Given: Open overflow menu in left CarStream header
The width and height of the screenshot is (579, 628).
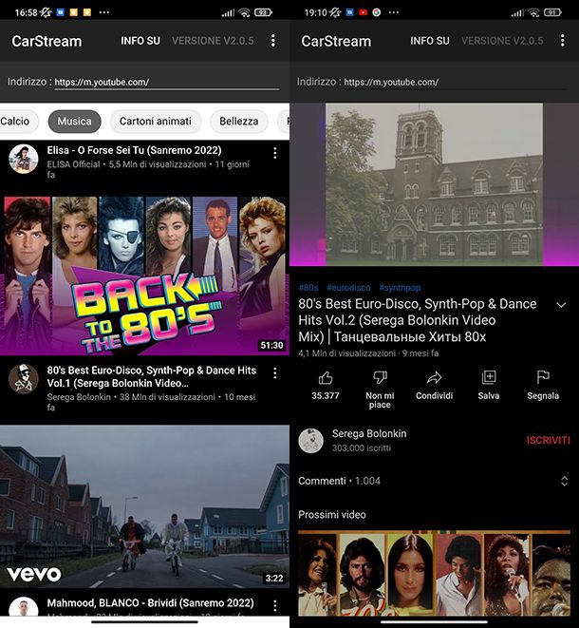Looking at the screenshot, I should (273, 41).
